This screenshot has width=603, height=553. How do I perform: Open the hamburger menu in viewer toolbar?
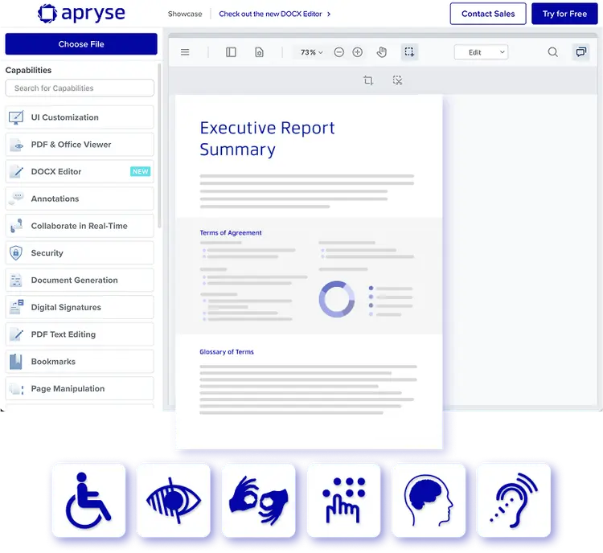(185, 52)
